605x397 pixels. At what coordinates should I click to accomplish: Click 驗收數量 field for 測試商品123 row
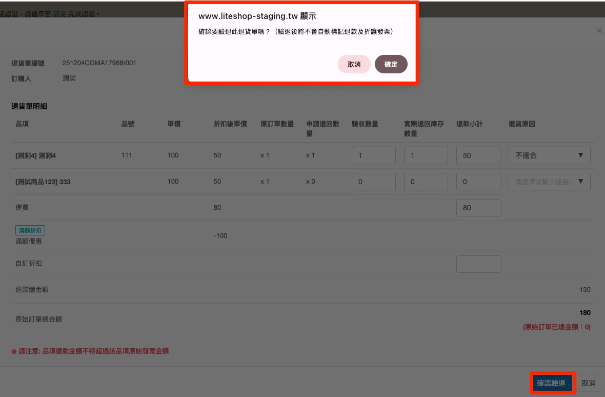373,182
